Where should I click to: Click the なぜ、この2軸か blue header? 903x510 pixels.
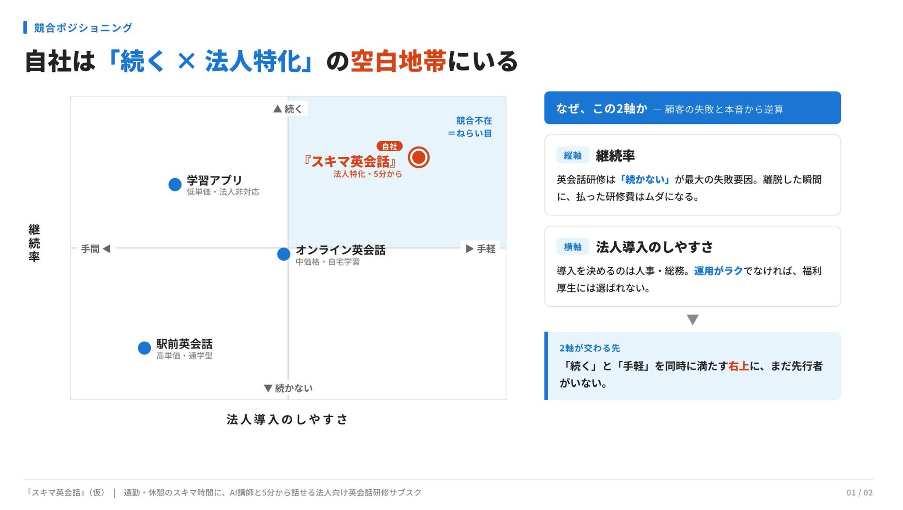[x=692, y=108]
